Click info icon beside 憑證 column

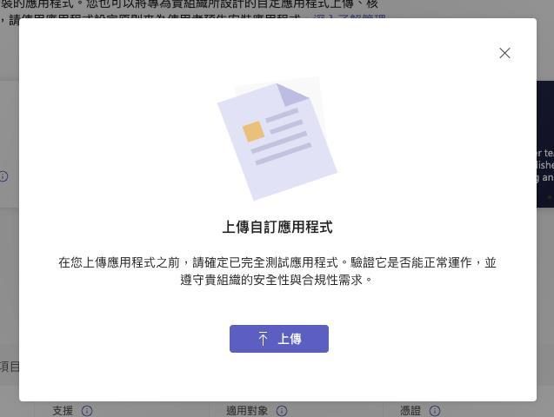[x=435, y=411]
